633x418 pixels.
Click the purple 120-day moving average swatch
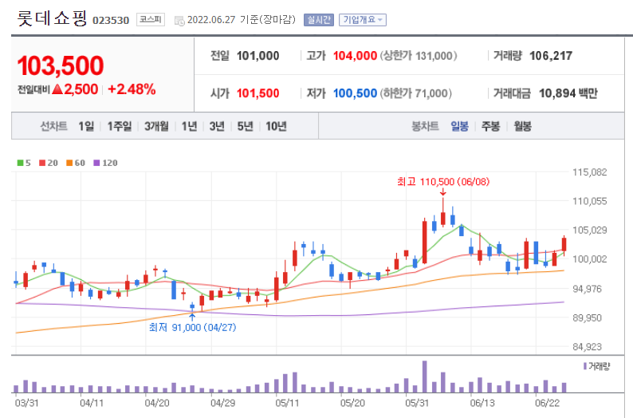click(x=96, y=163)
